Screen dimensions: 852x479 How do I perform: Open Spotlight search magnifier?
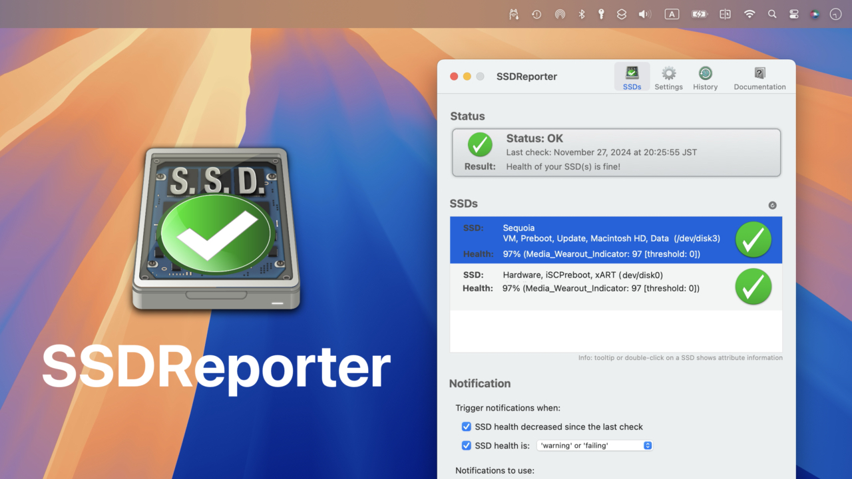pyautogui.click(x=772, y=14)
